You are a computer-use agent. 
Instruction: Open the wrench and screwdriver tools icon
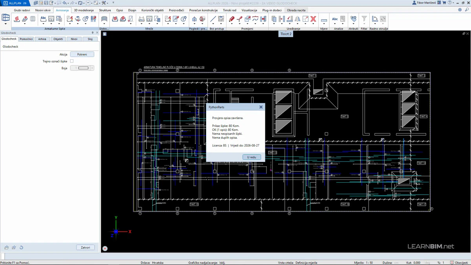(x=104, y=3)
